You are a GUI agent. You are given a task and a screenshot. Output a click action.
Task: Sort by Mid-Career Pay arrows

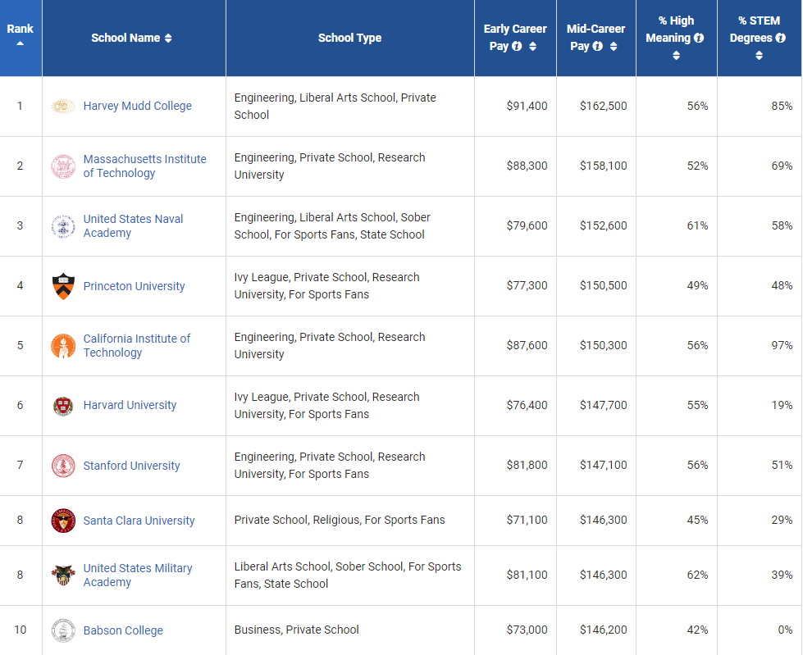(x=614, y=47)
